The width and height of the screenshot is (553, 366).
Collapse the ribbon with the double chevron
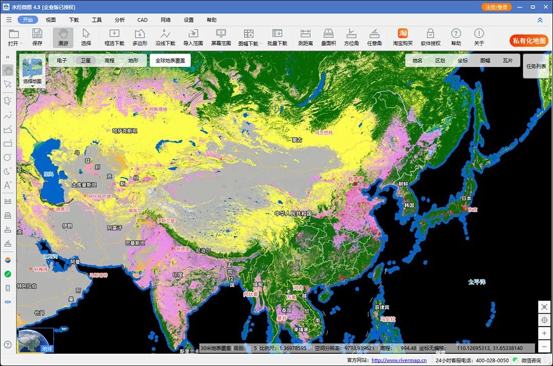540,20
